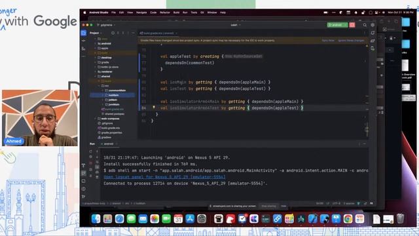Expand the web-compose folder in tree
Image resolution: width=419 pixels, height=236 pixels.
click(96, 119)
